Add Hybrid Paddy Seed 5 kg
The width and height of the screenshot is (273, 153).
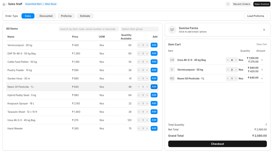coord(154,95)
